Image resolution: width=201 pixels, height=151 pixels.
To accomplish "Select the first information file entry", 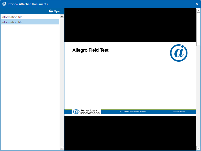I will 30,17.
